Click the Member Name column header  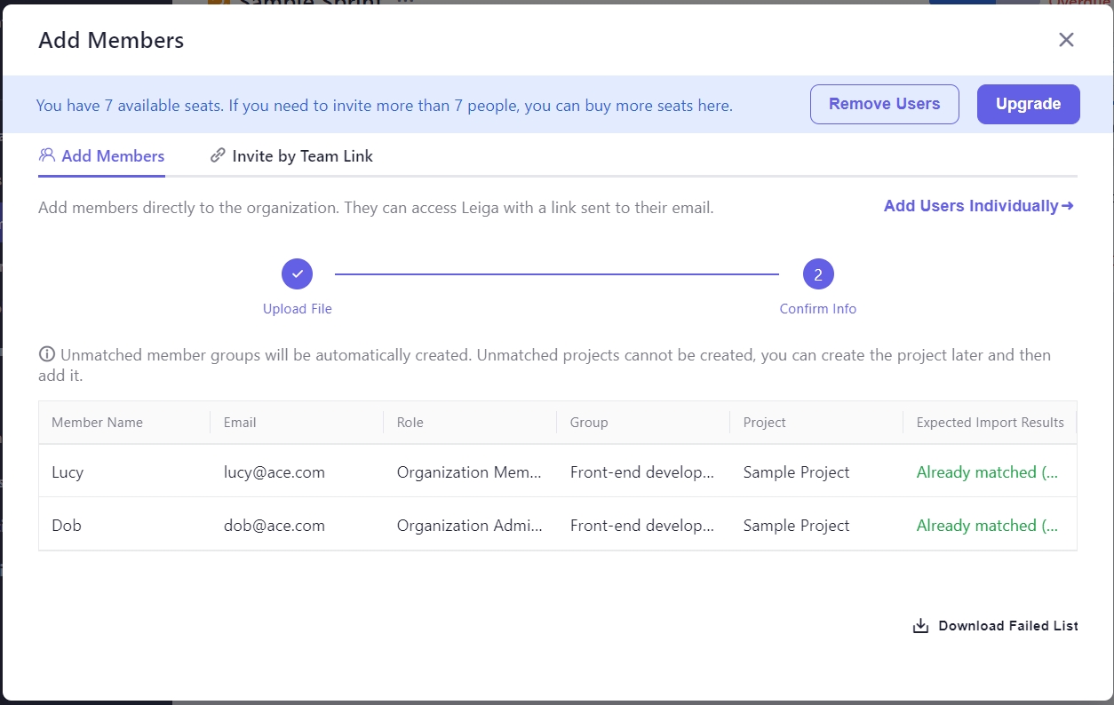tap(97, 423)
